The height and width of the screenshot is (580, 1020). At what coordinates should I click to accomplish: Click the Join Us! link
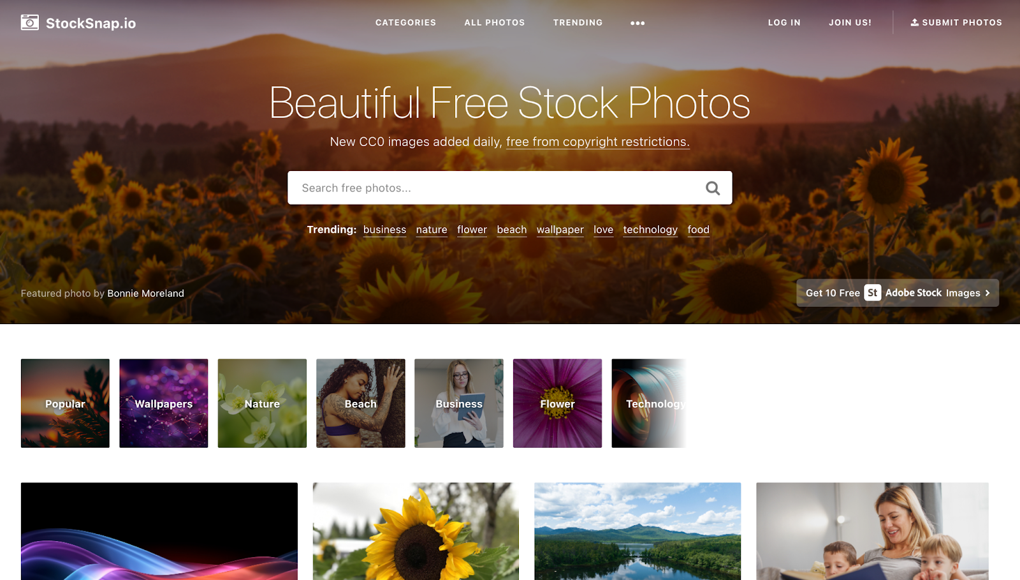tap(850, 22)
